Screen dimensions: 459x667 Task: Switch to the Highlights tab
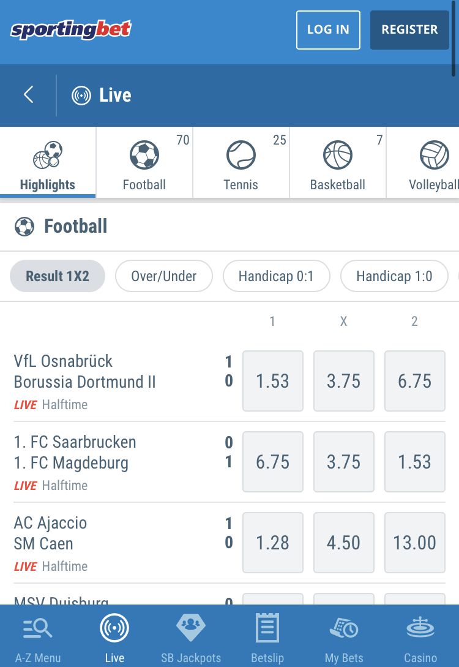pos(48,162)
